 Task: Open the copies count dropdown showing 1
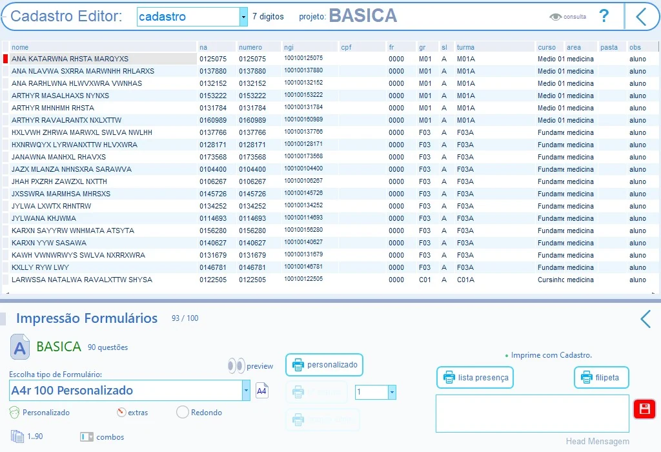pos(392,392)
